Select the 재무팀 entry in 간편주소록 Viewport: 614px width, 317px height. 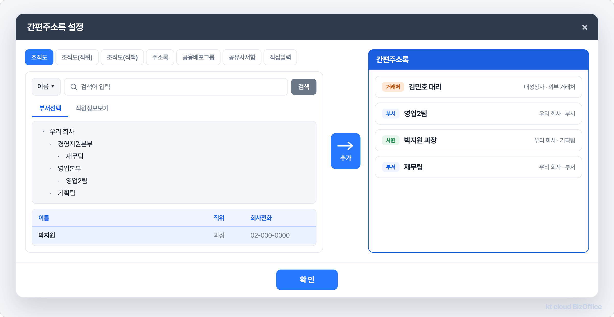point(478,167)
